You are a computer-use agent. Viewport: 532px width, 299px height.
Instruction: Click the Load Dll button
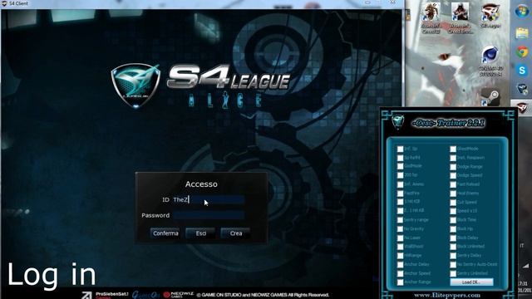(471, 282)
